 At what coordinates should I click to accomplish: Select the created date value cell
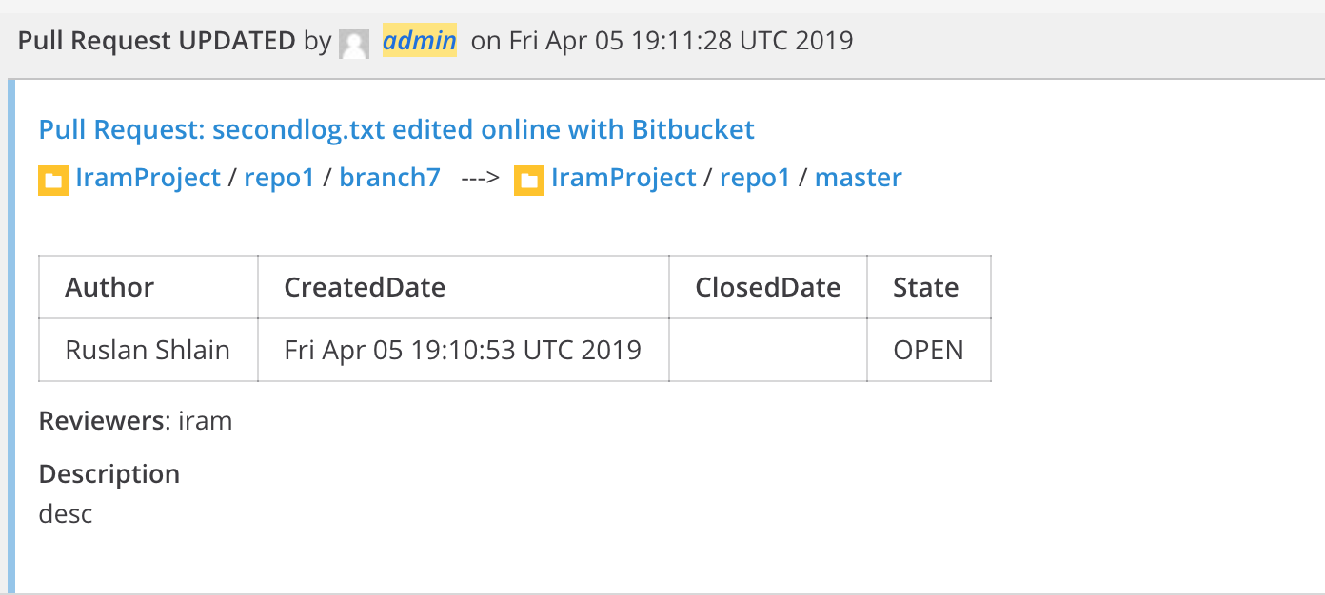click(464, 350)
